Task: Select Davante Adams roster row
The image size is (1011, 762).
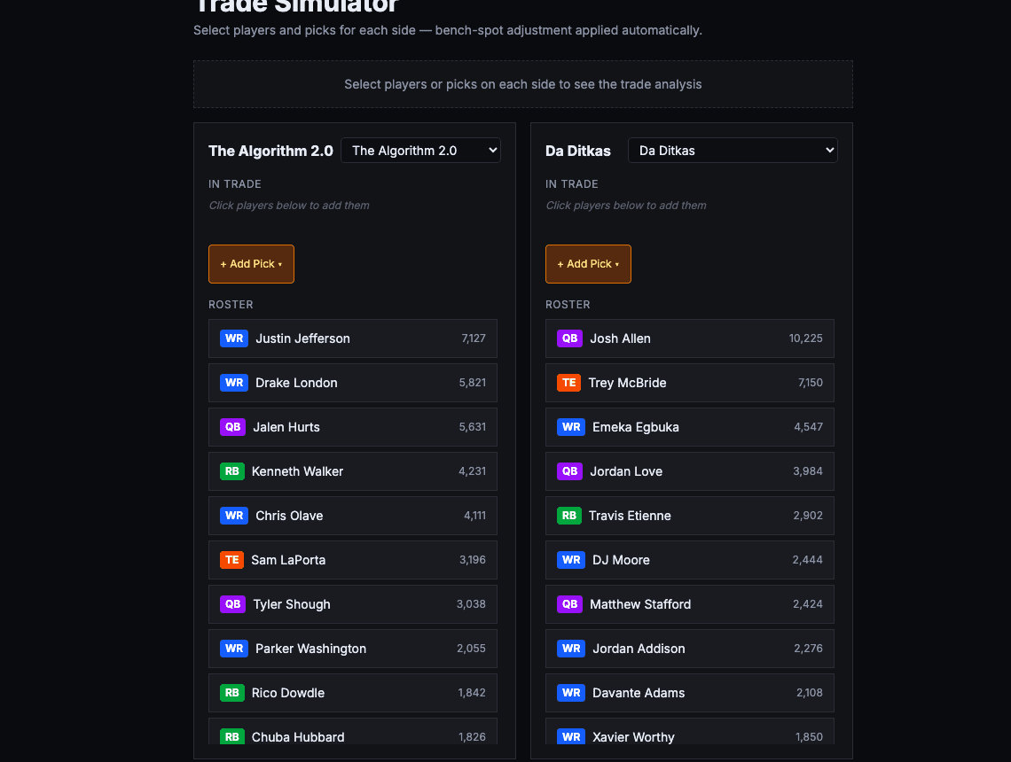Action: (x=690, y=693)
